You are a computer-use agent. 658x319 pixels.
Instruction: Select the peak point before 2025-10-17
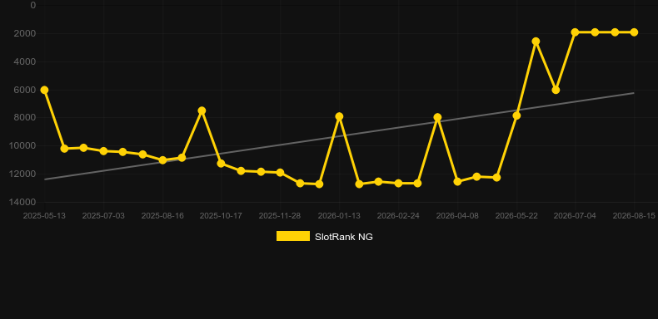tap(202, 110)
